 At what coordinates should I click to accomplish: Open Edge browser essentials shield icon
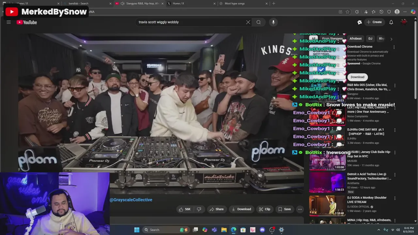[x=389, y=12]
